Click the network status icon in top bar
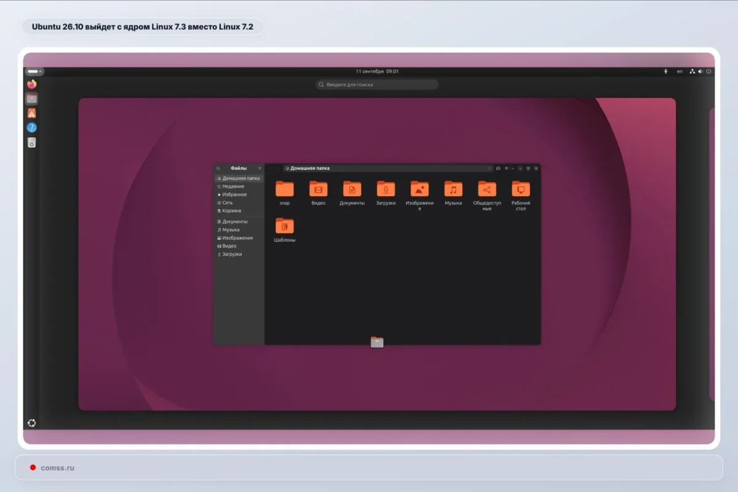The height and width of the screenshot is (492, 738). coord(692,71)
